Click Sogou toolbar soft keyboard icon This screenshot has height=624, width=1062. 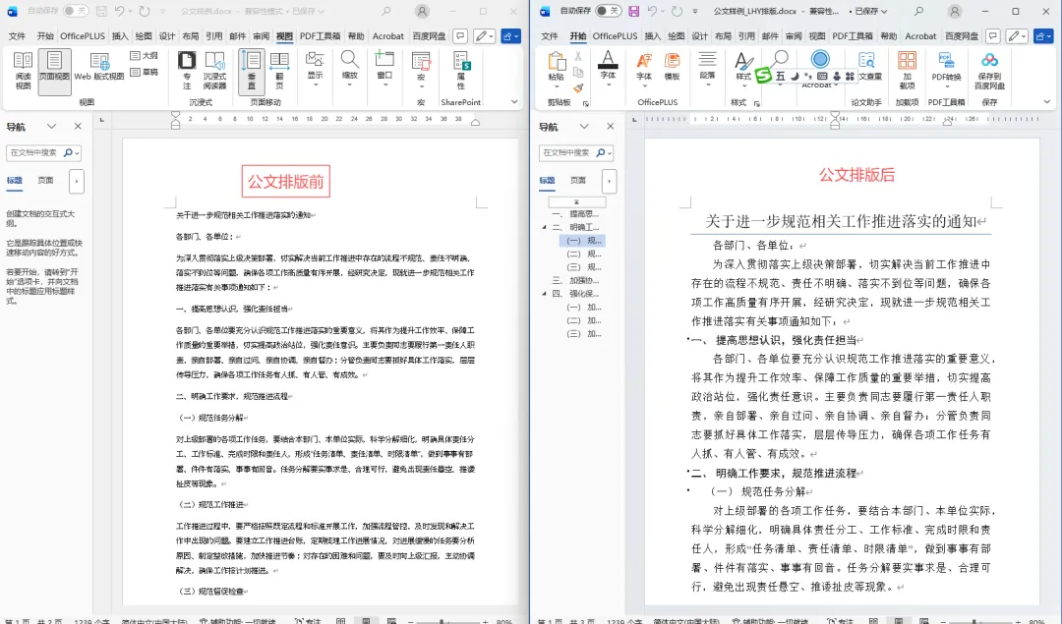pos(821,76)
